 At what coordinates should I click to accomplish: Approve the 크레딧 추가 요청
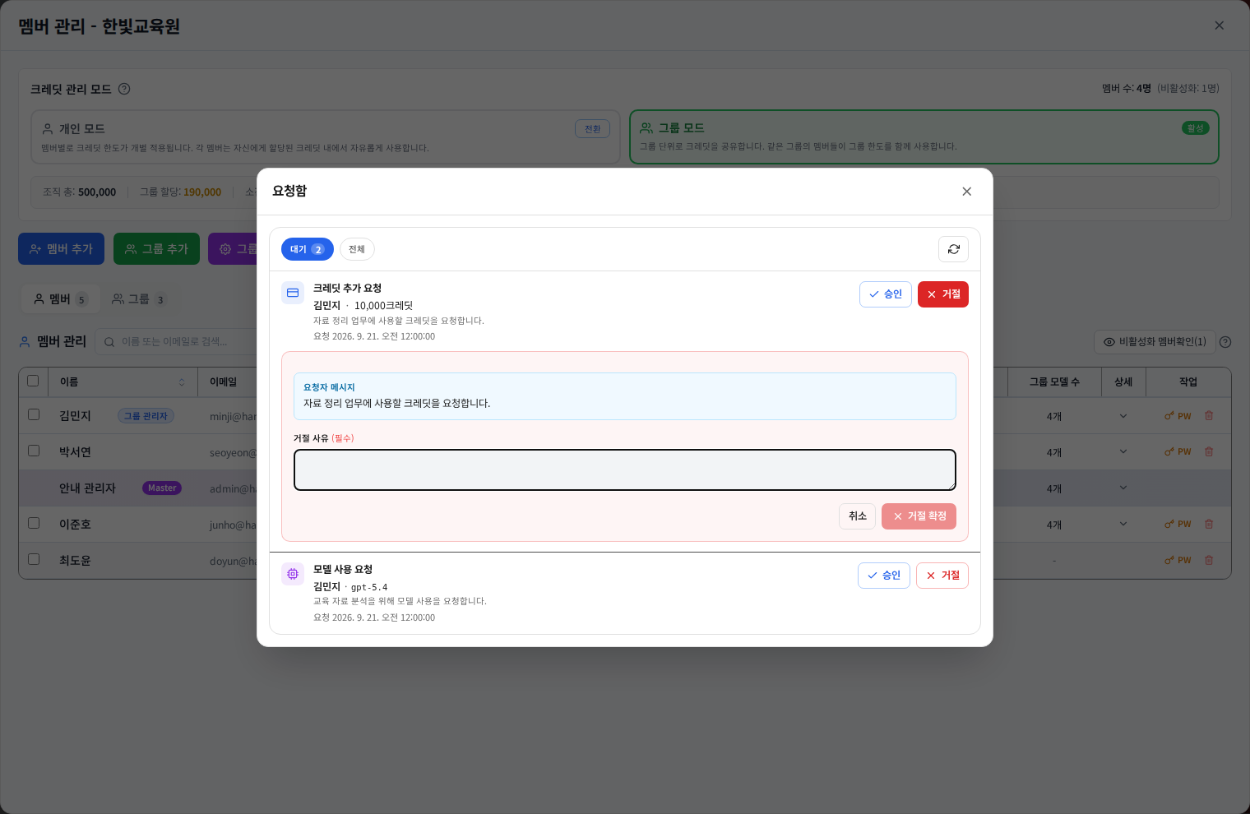(886, 294)
